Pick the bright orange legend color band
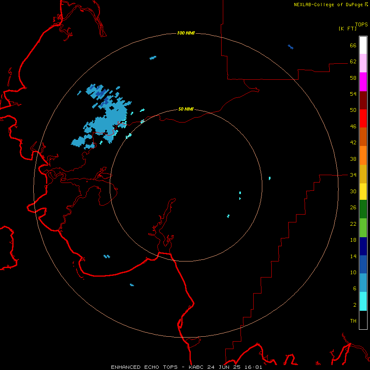 point(363,155)
